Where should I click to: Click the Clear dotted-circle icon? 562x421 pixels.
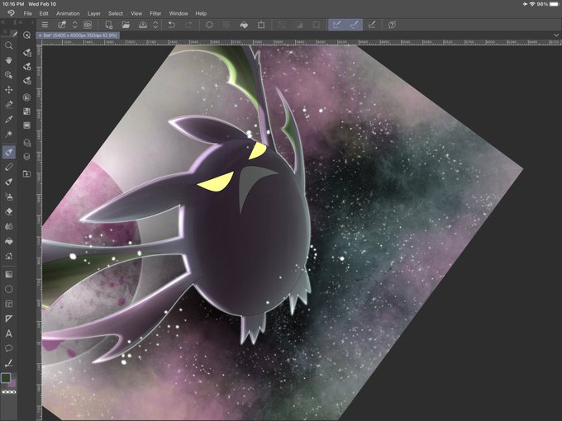coord(209,25)
